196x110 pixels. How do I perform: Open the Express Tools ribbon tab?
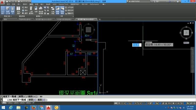point(63,4)
